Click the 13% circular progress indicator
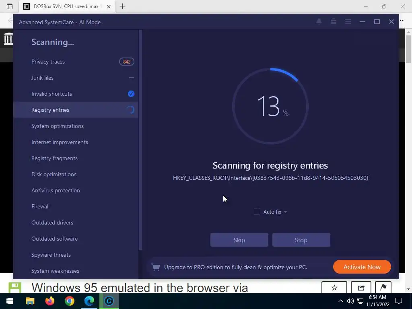The height and width of the screenshot is (309, 412). [270, 106]
